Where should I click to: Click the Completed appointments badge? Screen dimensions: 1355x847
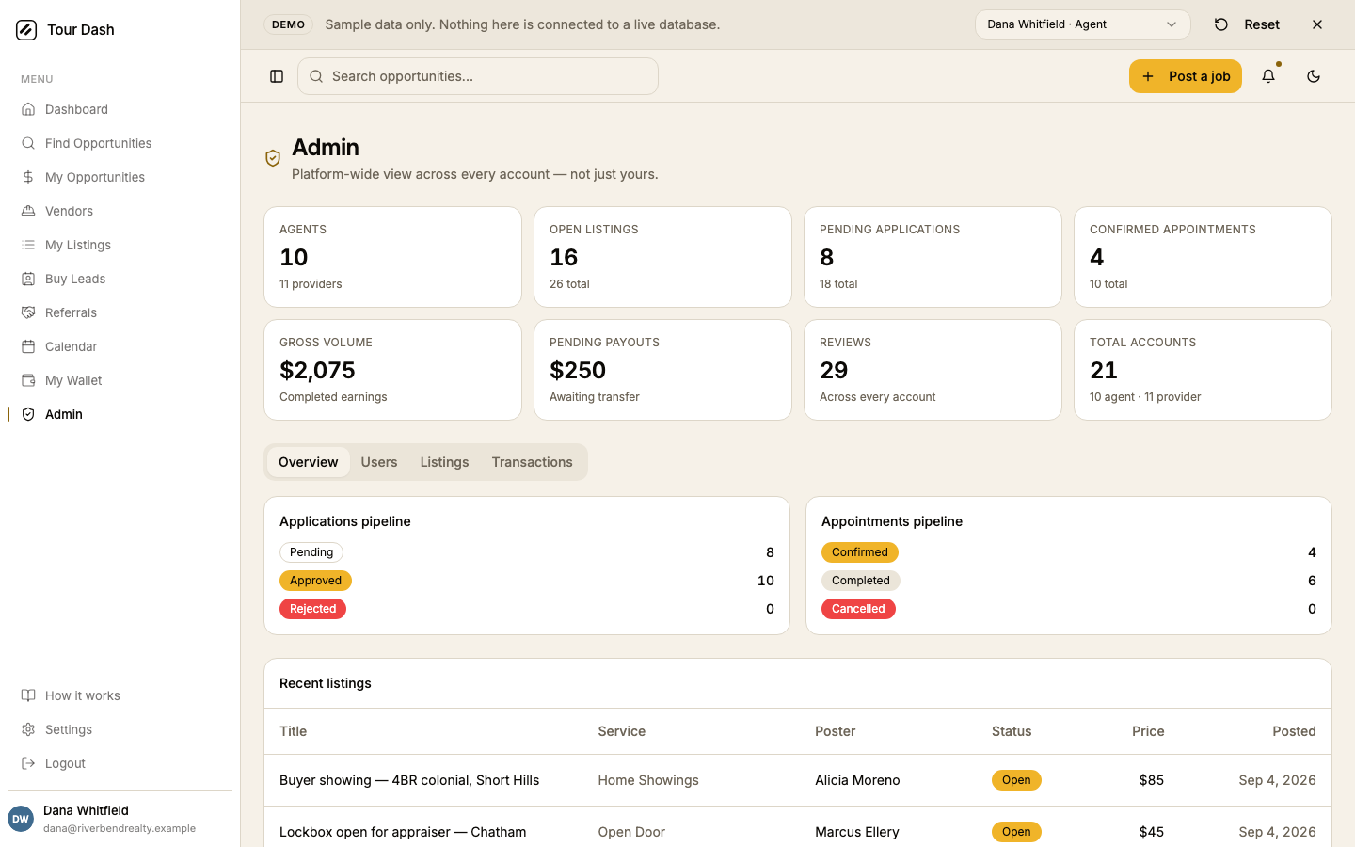click(861, 581)
